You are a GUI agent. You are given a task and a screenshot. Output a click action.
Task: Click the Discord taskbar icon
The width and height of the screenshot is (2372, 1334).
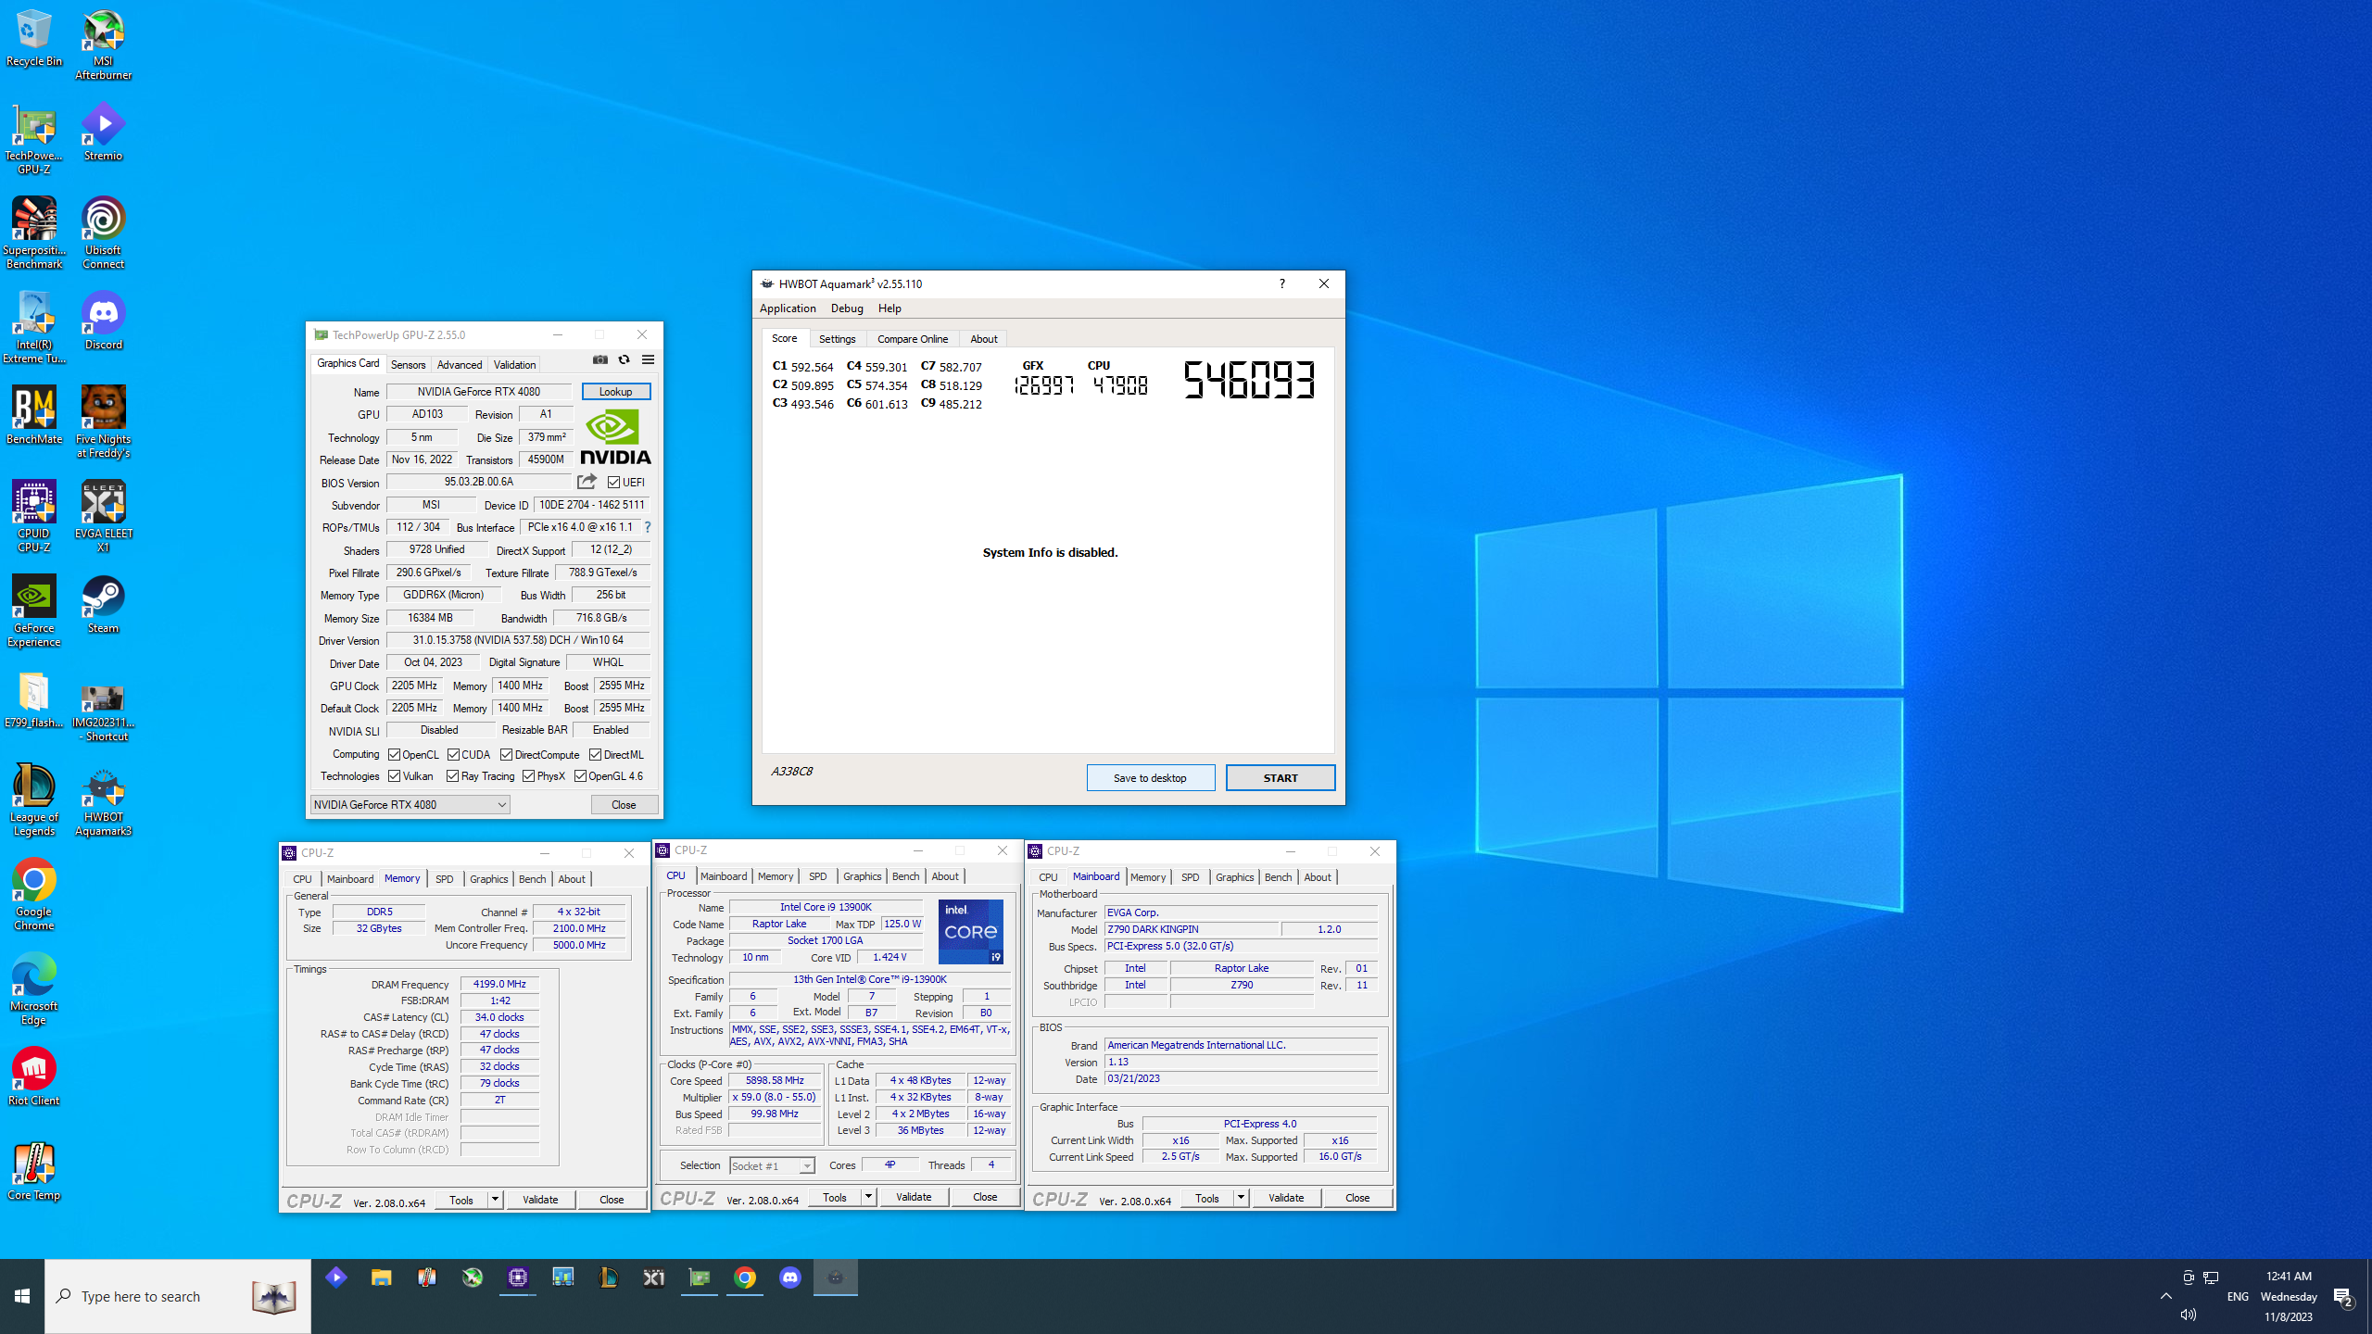pyautogui.click(x=790, y=1277)
